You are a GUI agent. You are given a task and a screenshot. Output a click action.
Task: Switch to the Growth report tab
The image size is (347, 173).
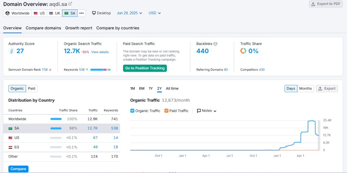(79, 28)
